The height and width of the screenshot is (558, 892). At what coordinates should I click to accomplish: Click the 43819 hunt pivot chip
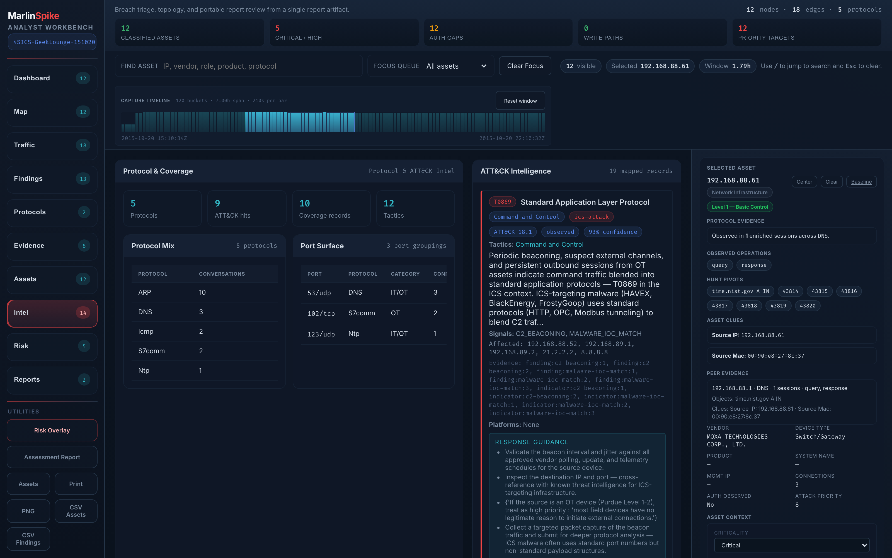click(x=779, y=306)
